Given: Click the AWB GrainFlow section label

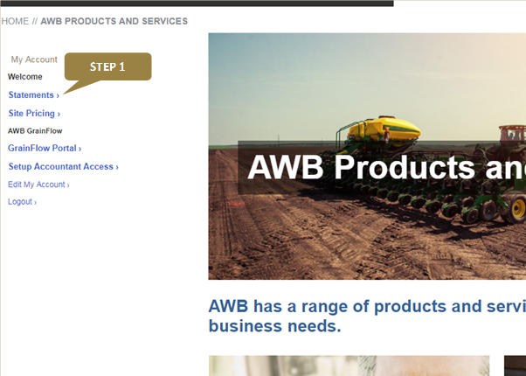Looking at the screenshot, I should point(35,131).
